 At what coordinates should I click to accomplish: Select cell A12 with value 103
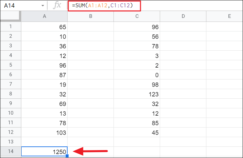click(44, 132)
